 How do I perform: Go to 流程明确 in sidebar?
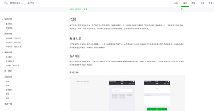point(9,28)
